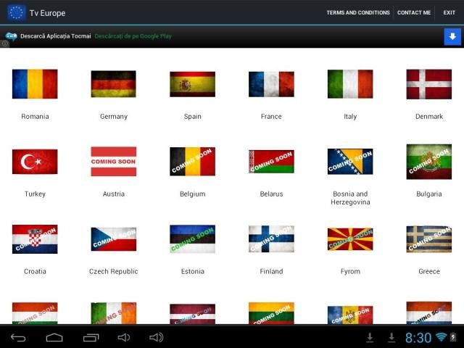Select the Germany flag
This screenshot has width=464, height=348.
tap(113, 84)
